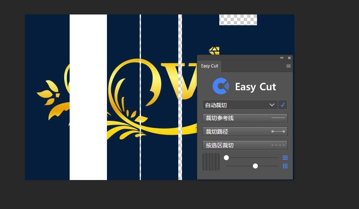Click the transparent checkered rectangle at canvas top

238,20
